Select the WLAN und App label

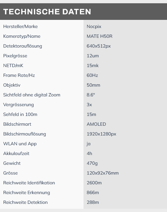20,144
